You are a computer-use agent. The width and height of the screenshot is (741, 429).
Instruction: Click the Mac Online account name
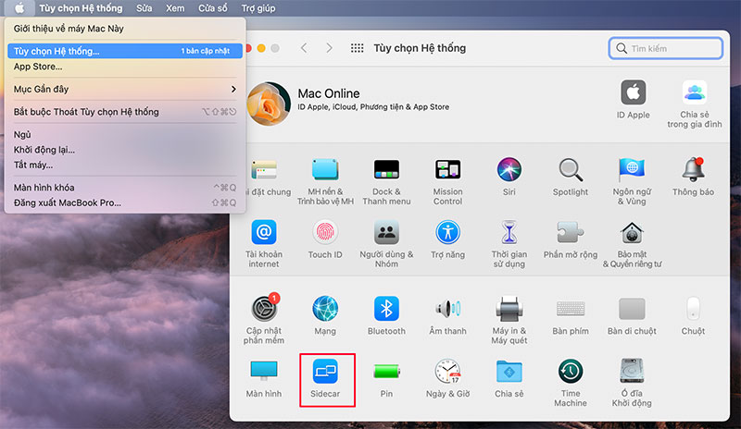point(329,93)
